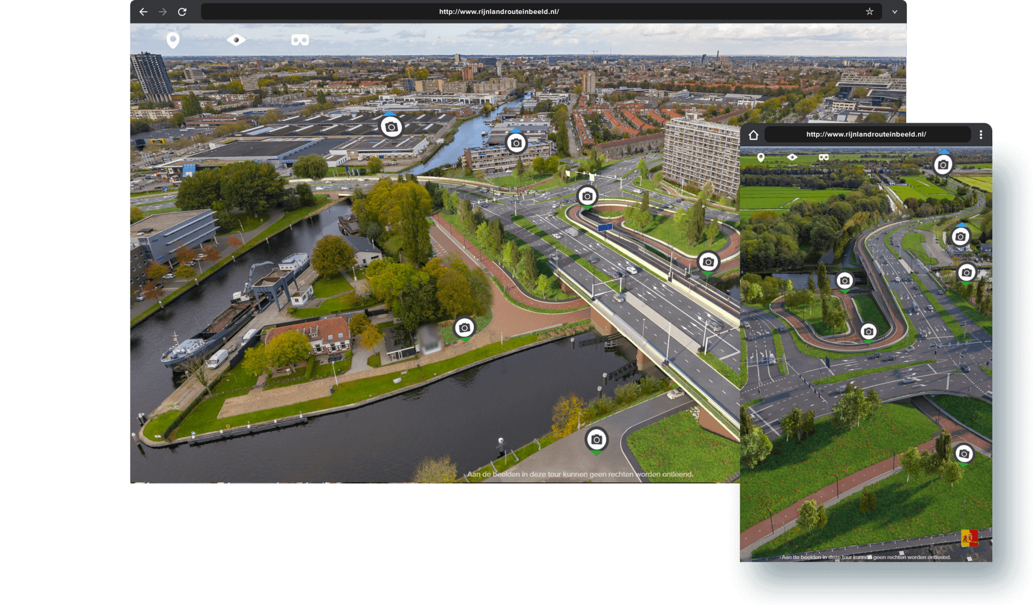The width and height of the screenshot is (1036, 605).
Task: Click the browser back arrow
Action: (x=143, y=12)
